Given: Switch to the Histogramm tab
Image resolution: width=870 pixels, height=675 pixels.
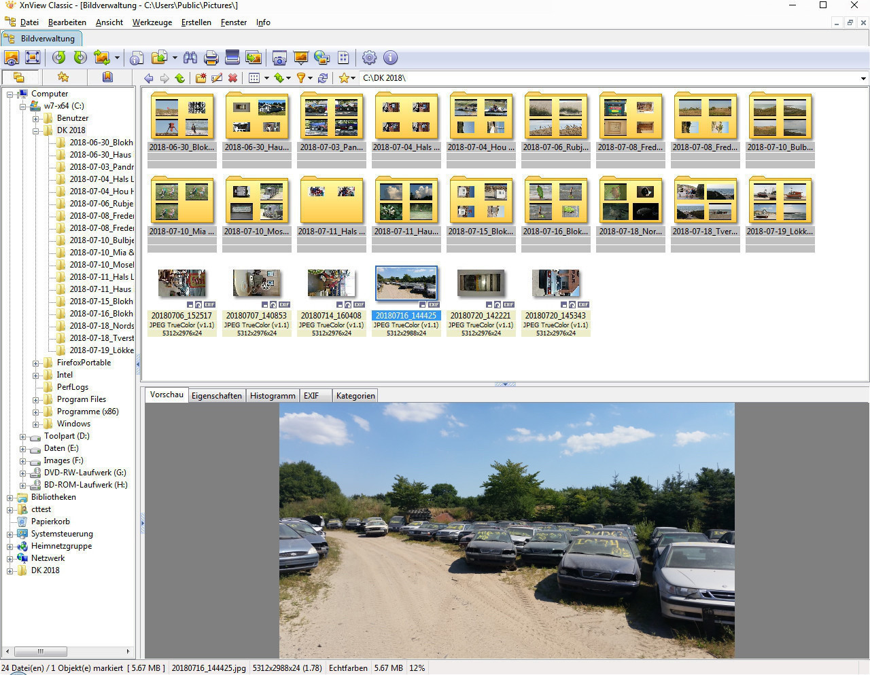Looking at the screenshot, I should click(x=273, y=396).
